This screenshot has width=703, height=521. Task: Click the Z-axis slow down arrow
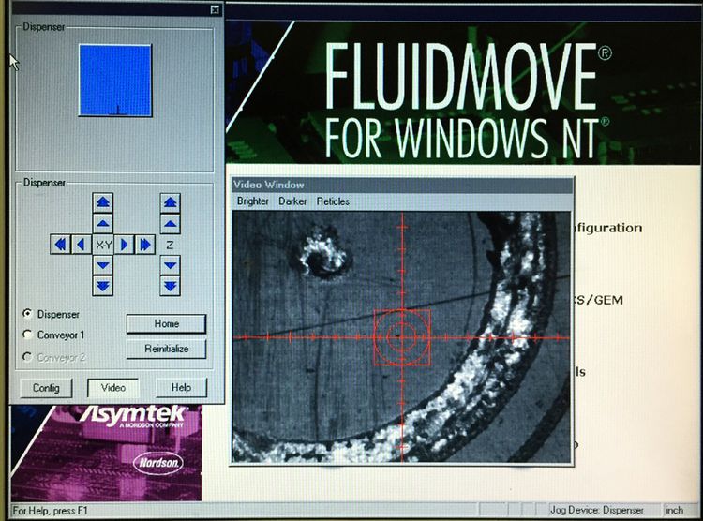click(x=170, y=266)
